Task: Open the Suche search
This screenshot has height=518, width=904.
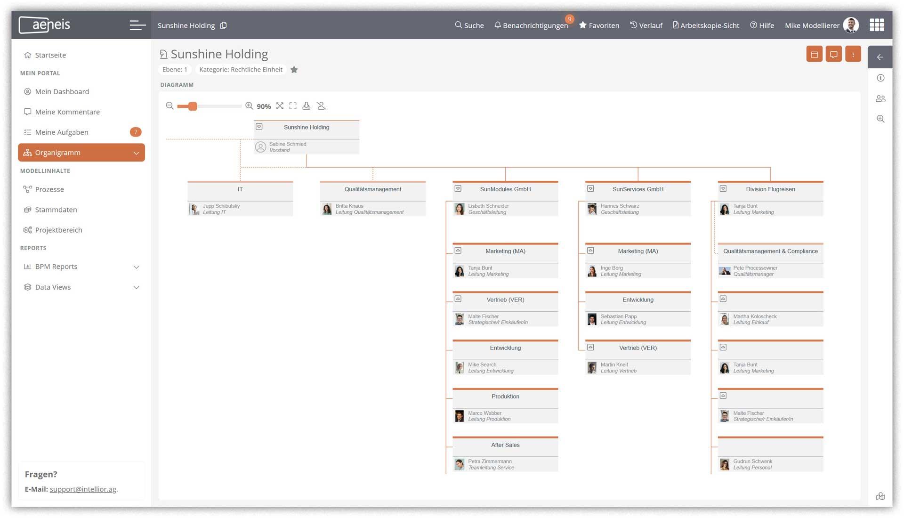Action: pyautogui.click(x=469, y=25)
